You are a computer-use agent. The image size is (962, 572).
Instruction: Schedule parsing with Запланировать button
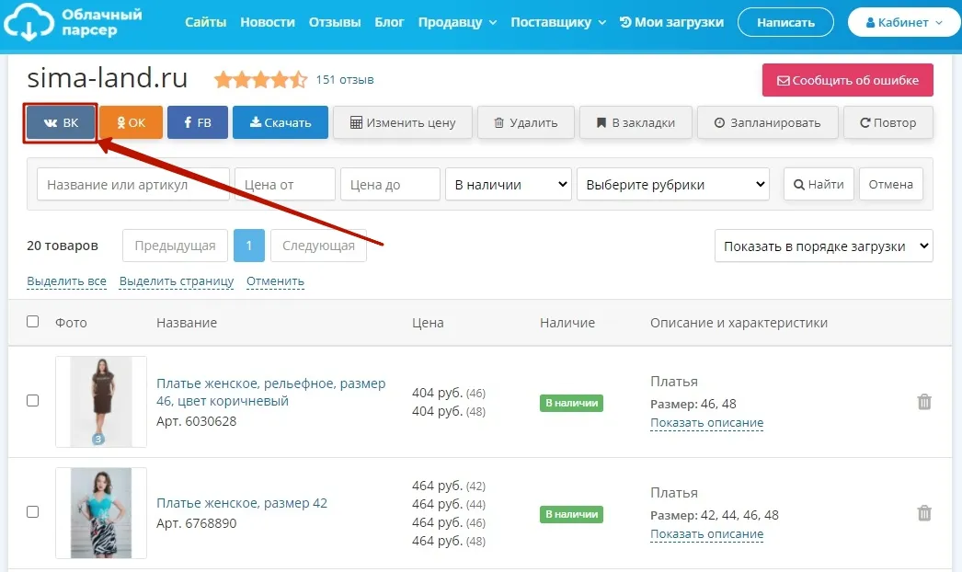pos(768,122)
